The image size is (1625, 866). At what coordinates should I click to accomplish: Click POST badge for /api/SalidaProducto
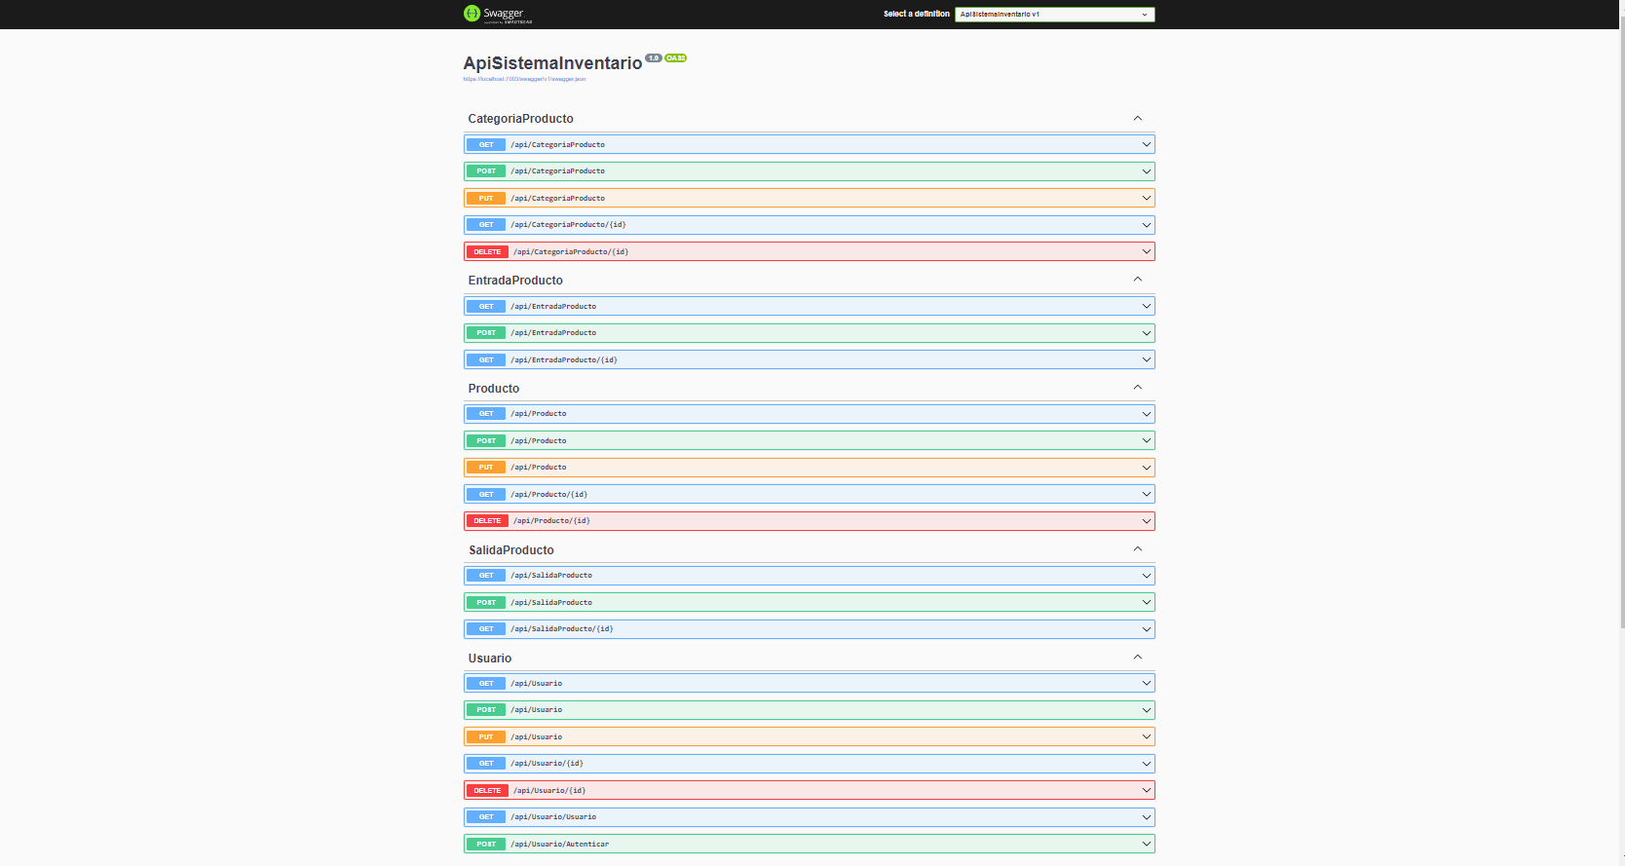pyautogui.click(x=486, y=602)
